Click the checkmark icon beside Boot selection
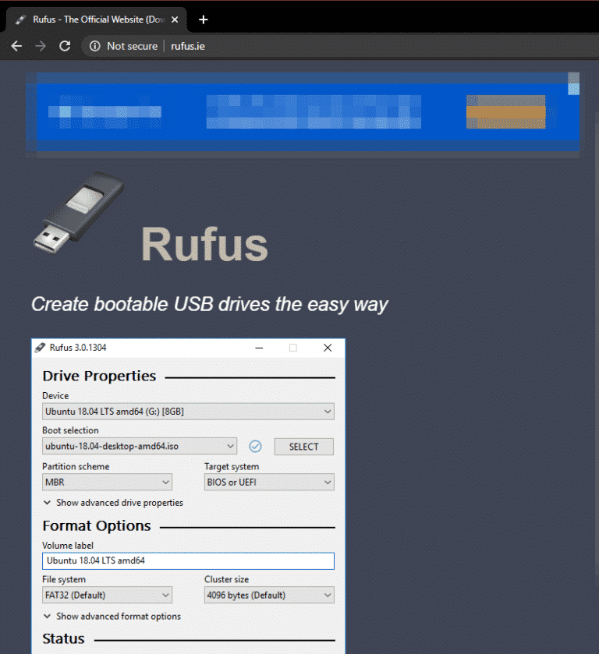 (x=255, y=447)
